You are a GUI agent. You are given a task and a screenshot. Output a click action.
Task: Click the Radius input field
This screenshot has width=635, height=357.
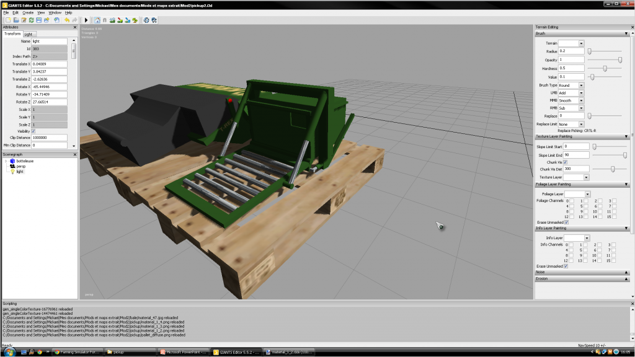pos(571,51)
